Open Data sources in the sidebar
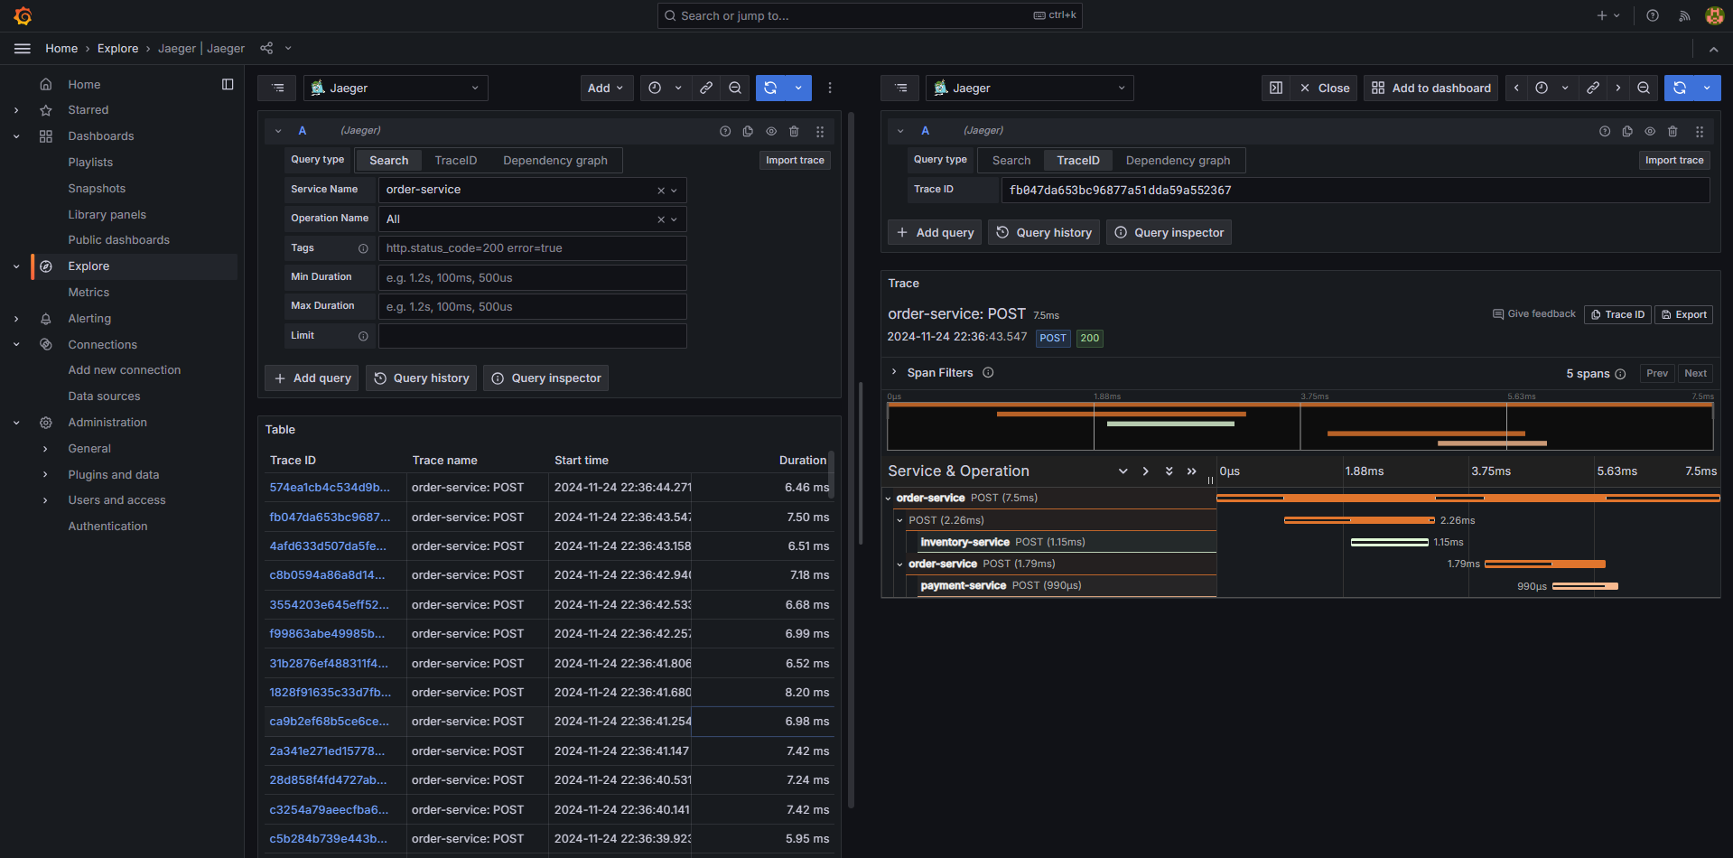 [x=104, y=396]
